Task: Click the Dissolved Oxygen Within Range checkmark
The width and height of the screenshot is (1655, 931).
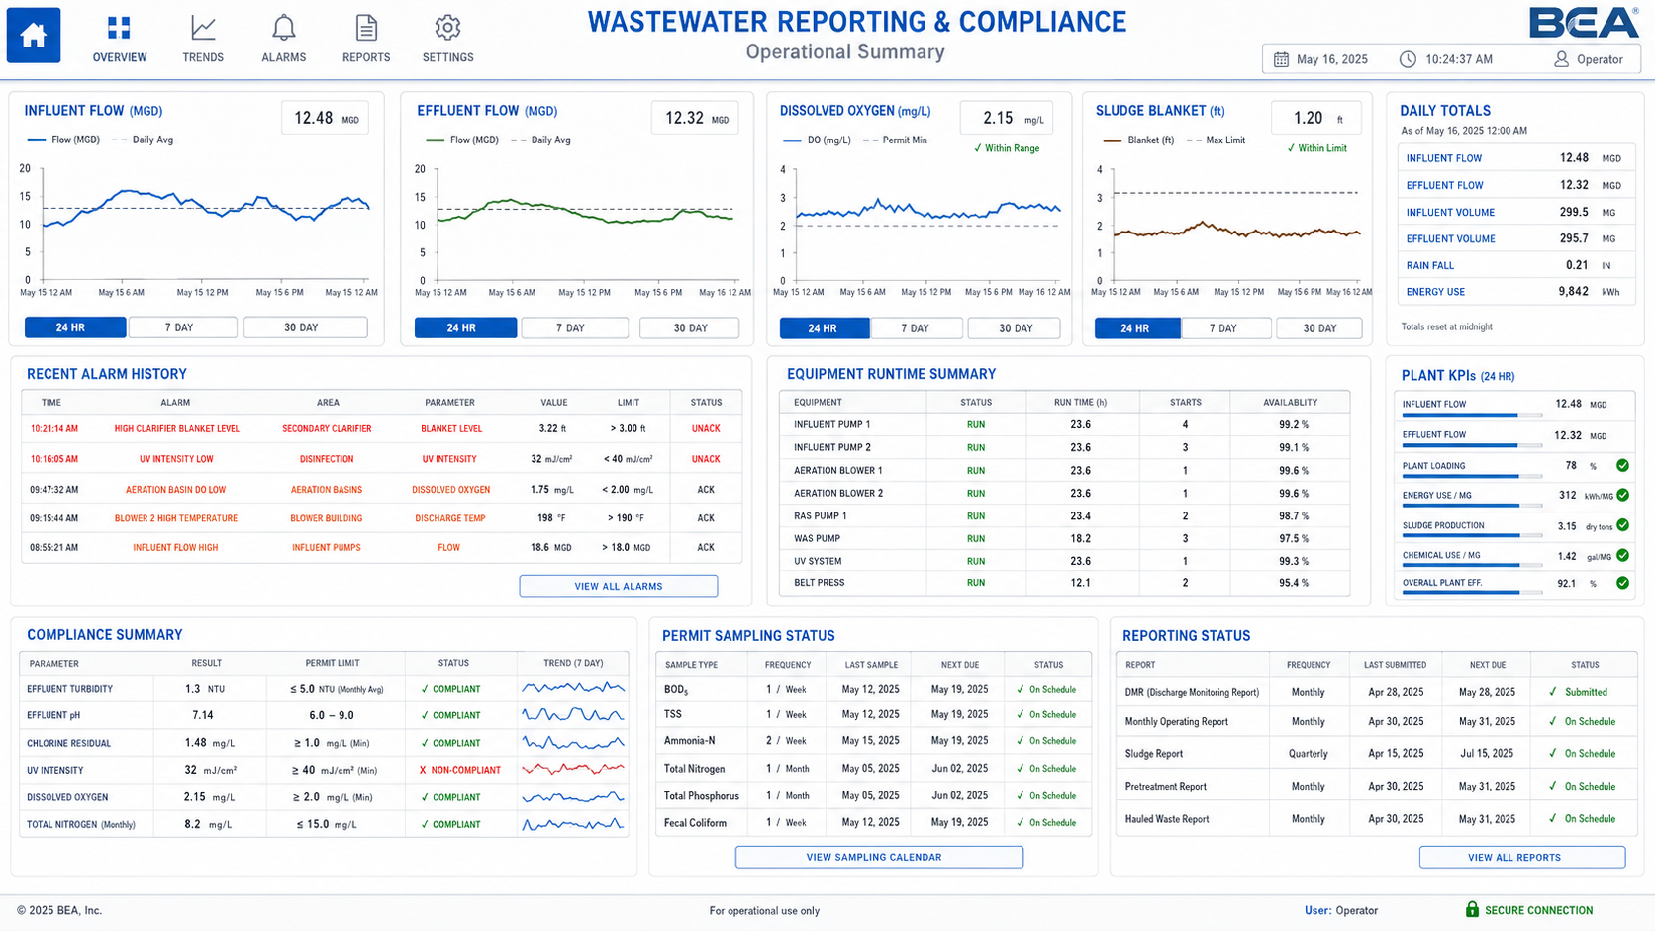Action: pyautogui.click(x=978, y=148)
